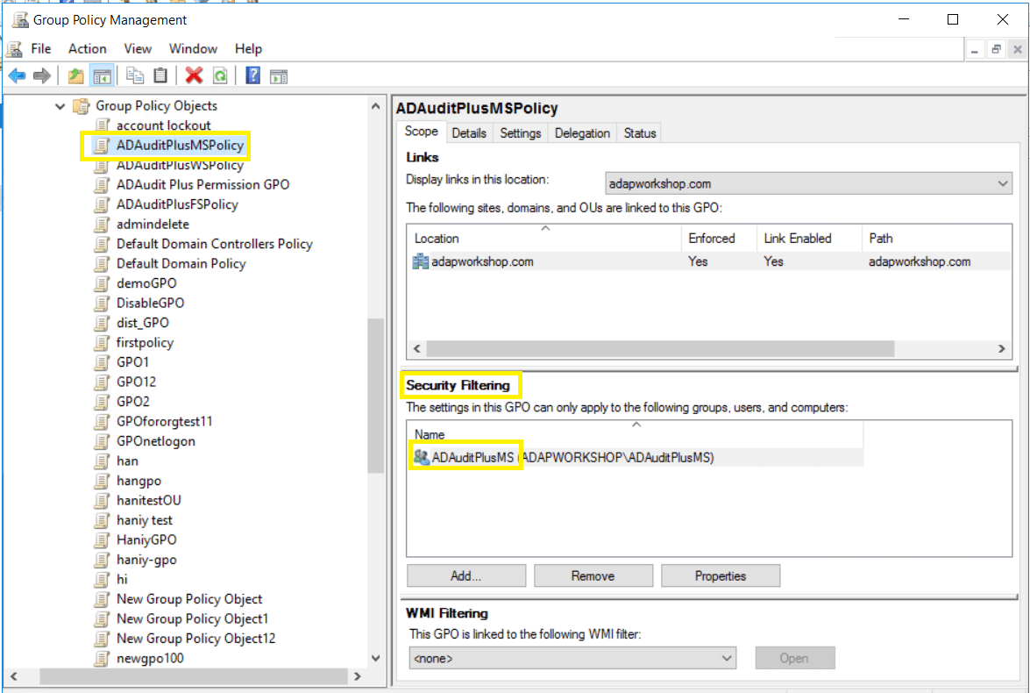
Task: Select New Group Policy Object12
Action: (x=195, y=639)
